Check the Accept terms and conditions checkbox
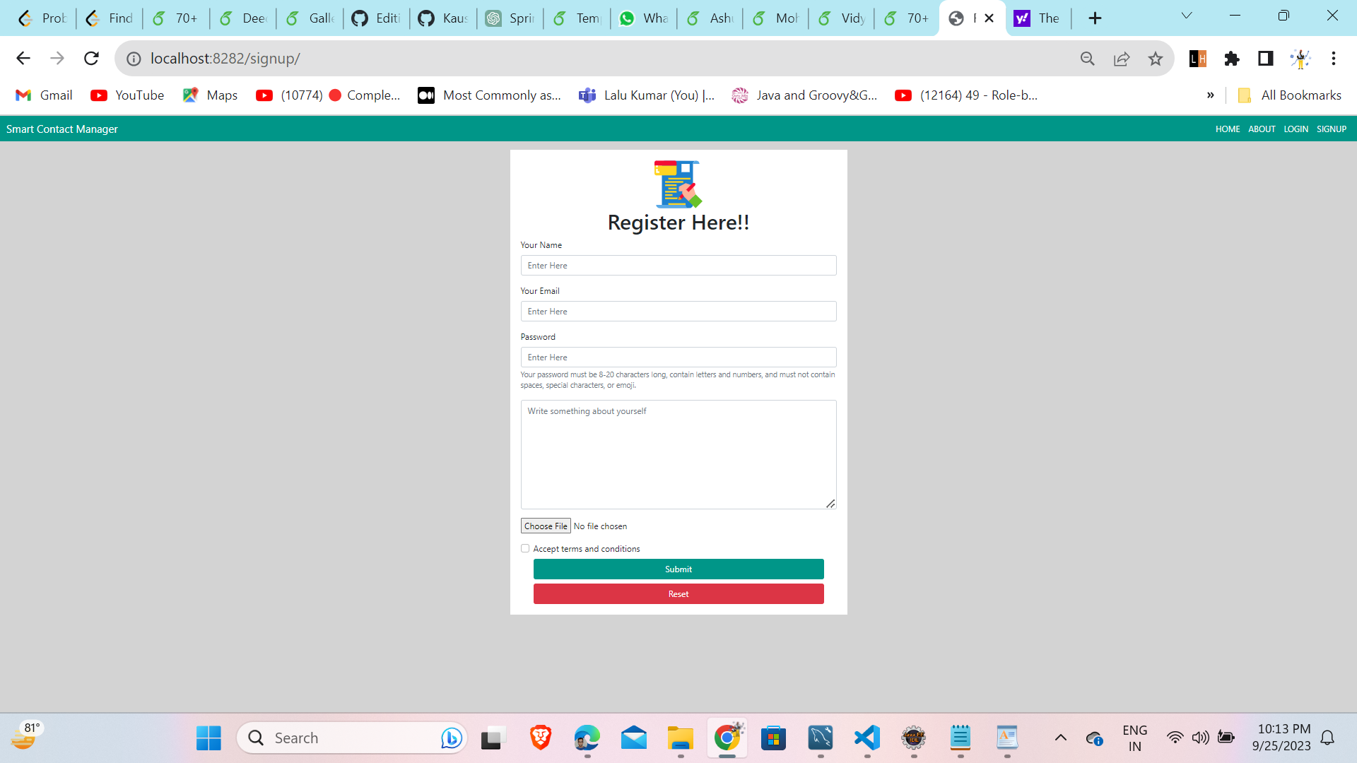The image size is (1357, 763). (525, 548)
